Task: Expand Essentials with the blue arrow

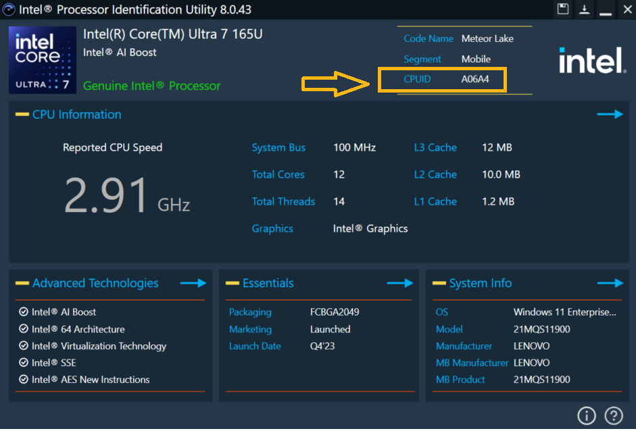Action: tap(400, 283)
